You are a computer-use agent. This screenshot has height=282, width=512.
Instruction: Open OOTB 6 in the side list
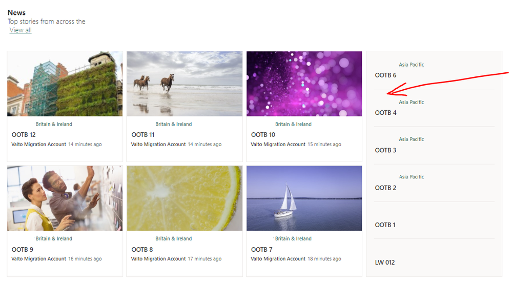click(x=385, y=75)
